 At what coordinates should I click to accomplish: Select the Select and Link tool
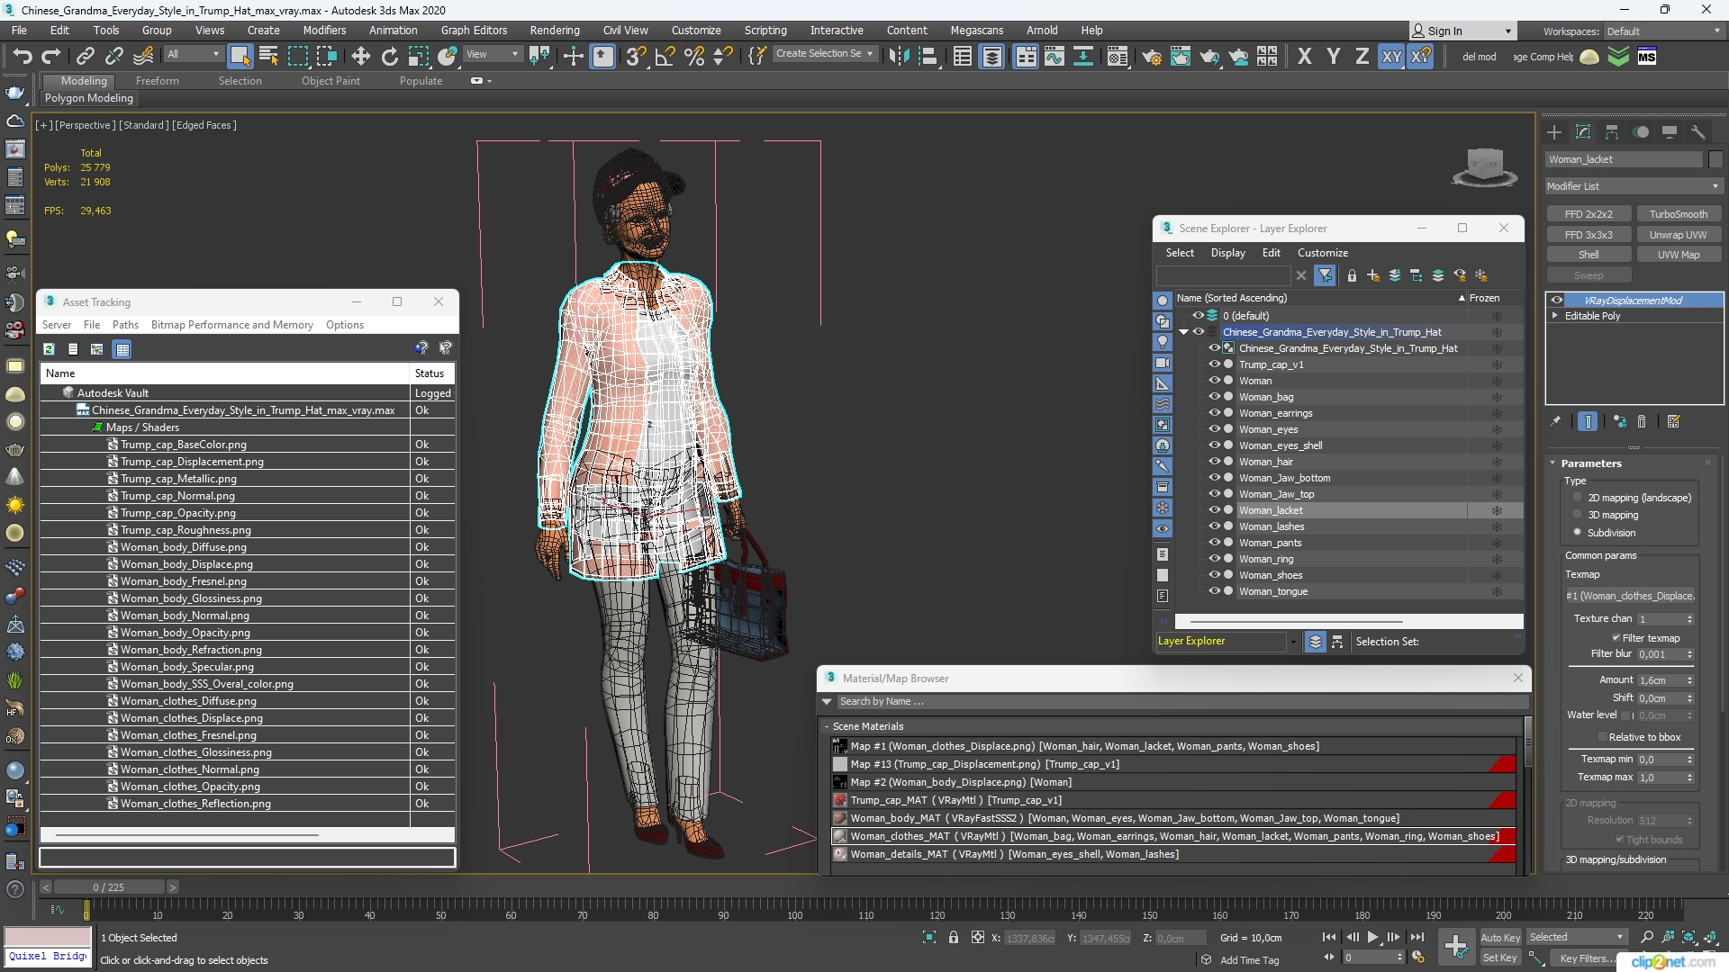click(85, 57)
